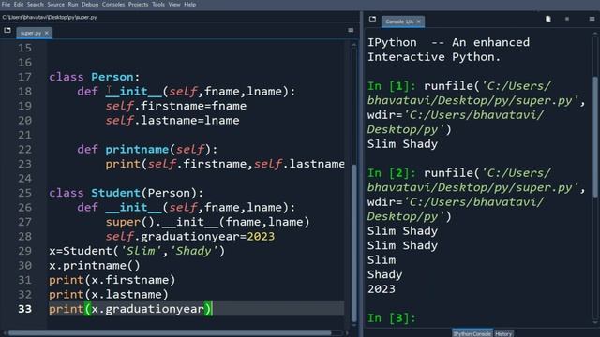The height and width of the screenshot is (337, 600).
Task: Click the console scroll up arrow
Action: (x=595, y=35)
